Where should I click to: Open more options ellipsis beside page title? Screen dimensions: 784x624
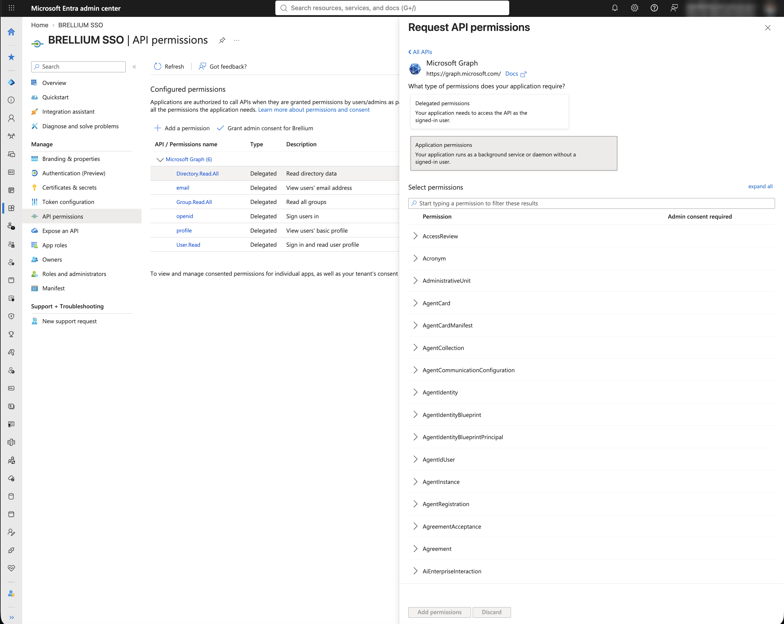pyautogui.click(x=237, y=40)
